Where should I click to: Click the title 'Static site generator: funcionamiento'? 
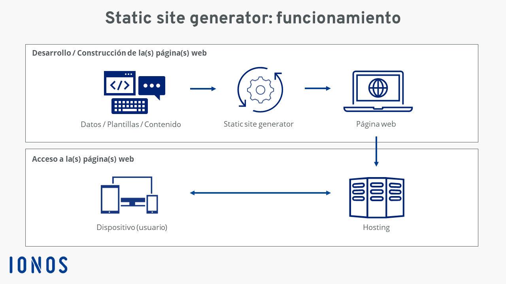point(253,18)
